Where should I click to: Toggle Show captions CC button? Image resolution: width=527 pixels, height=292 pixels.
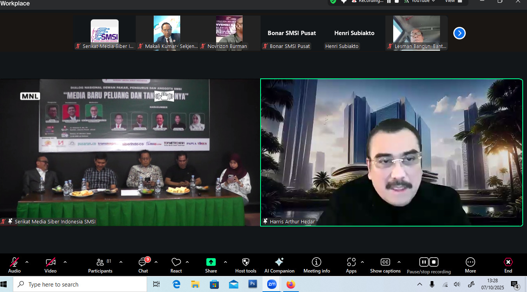pyautogui.click(x=385, y=265)
